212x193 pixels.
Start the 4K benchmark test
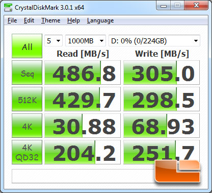27,126
